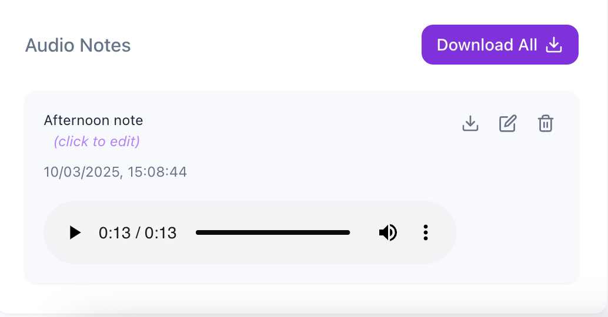Click the purple "(click to edit)" hint
608x317 pixels.
97,141
